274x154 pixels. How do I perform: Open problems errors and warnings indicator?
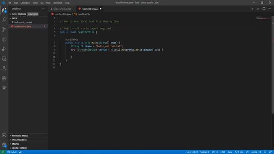pyautogui.click(x=12, y=152)
